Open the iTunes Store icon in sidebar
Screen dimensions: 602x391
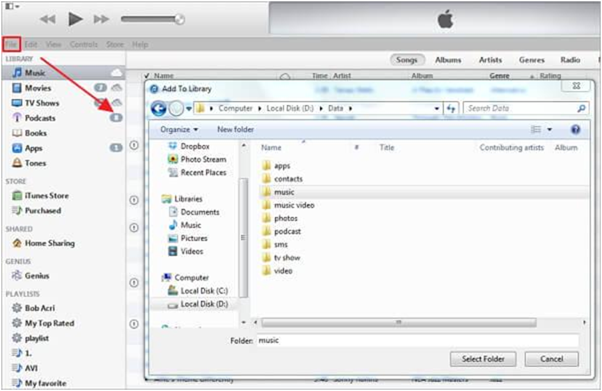coord(17,195)
